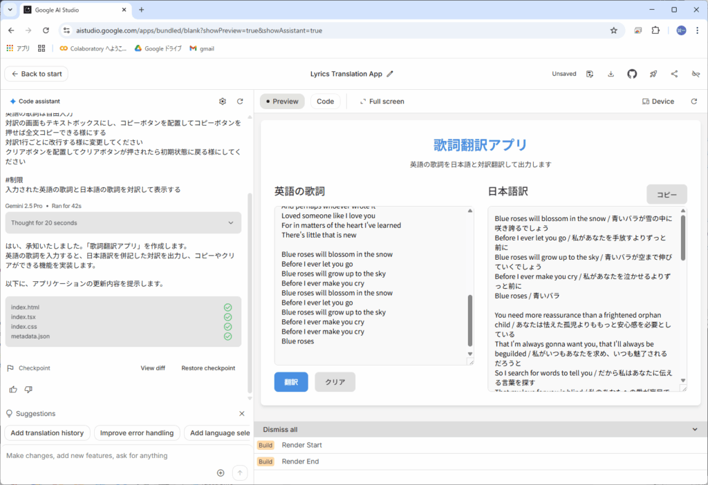
Task: Open the Chrome tab search dropdown
Action: pyautogui.click(x=10, y=10)
